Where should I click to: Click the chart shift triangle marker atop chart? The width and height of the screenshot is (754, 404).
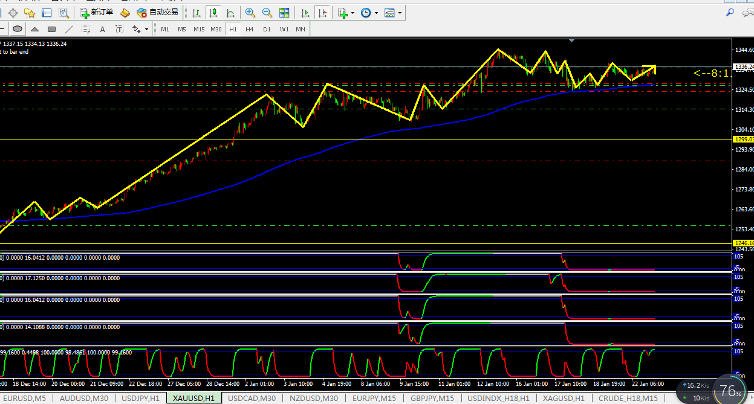(571, 41)
